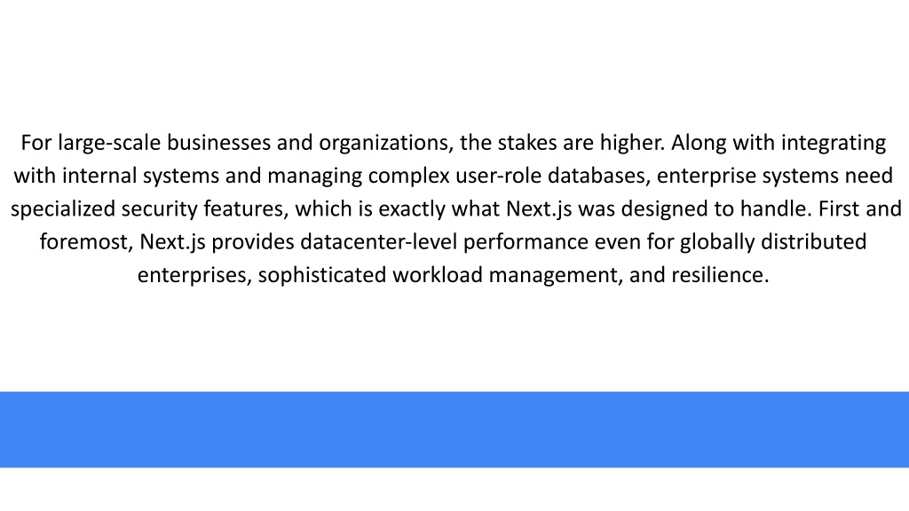Click the word "integrating" ending the first line
The height and width of the screenshot is (511, 909).
click(834, 143)
